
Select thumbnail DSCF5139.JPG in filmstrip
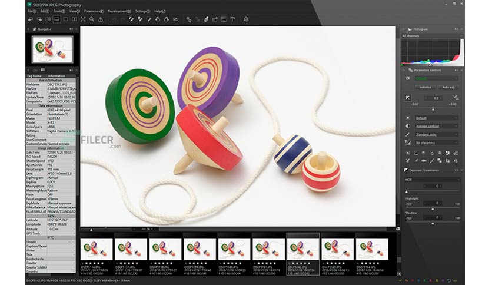[x=200, y=250]
